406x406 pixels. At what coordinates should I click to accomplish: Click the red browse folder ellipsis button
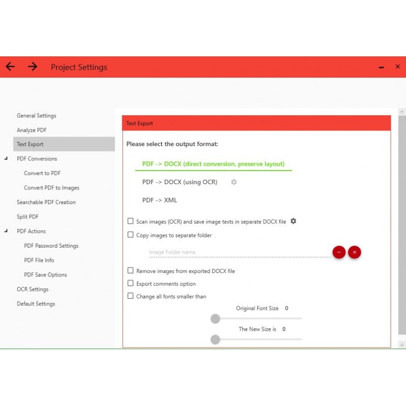(339, 252)
